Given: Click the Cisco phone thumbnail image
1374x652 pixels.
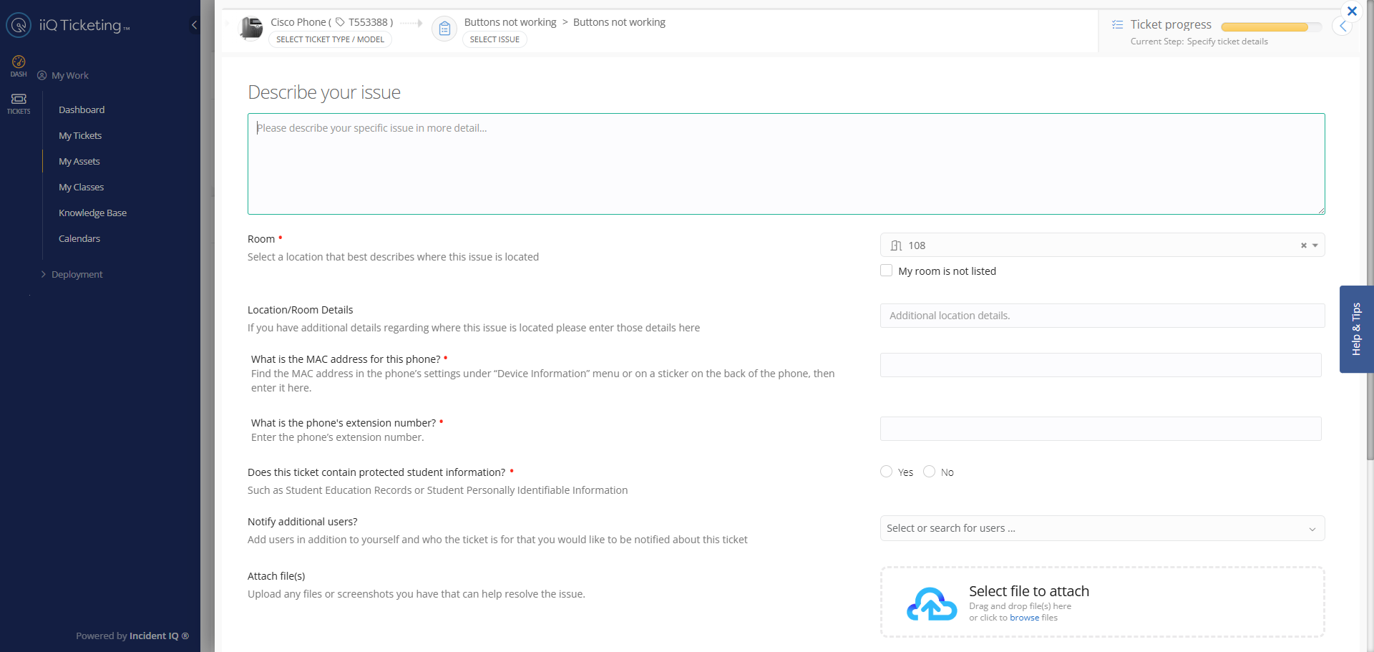Looking at the screenshot, I should [250, 29].
